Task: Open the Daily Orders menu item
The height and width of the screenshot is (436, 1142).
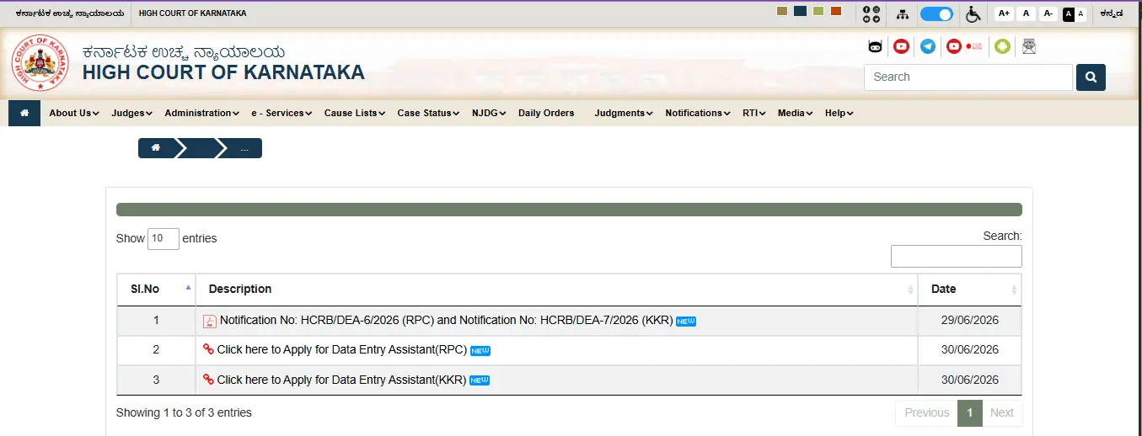Action: pyautogui.click(x=546, y=113)
